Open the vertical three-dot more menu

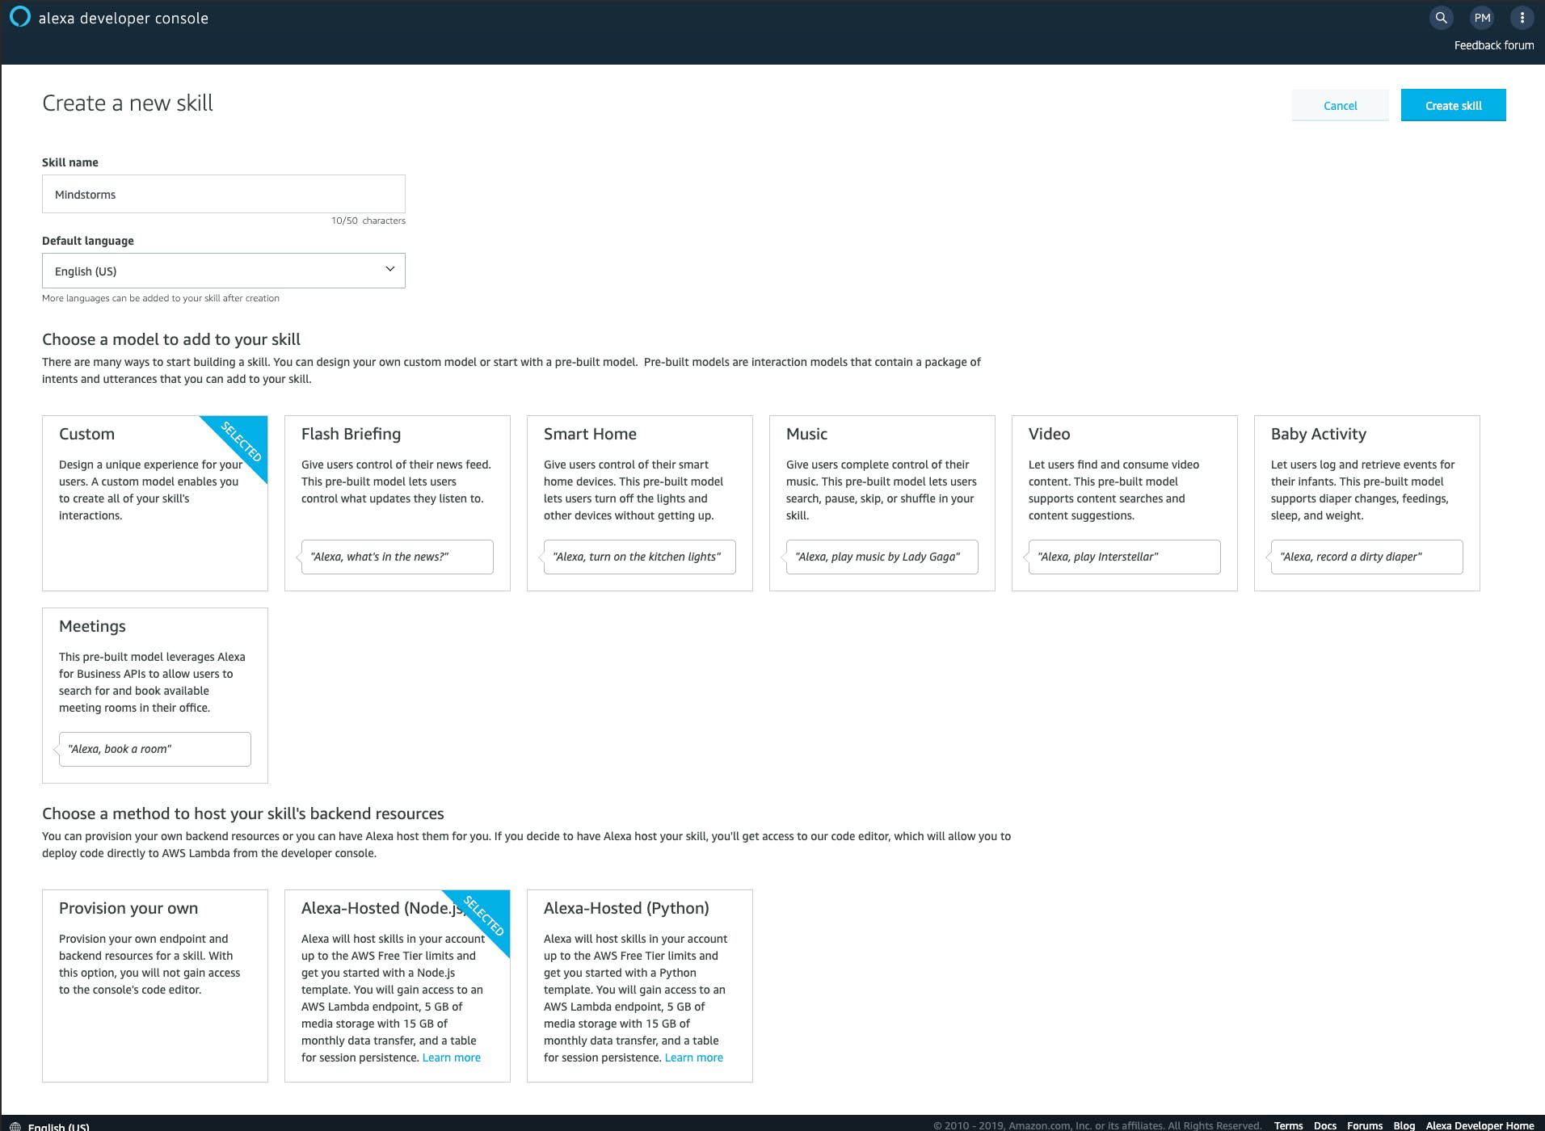1522,18
